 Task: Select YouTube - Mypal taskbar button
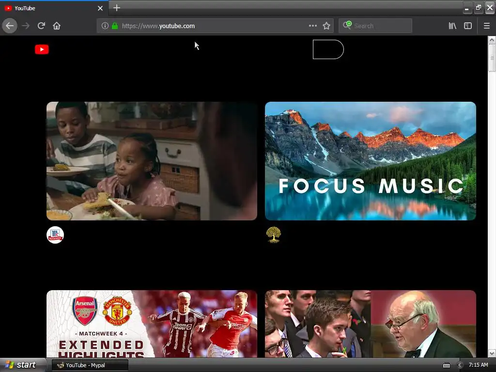[x=90, y=365]
